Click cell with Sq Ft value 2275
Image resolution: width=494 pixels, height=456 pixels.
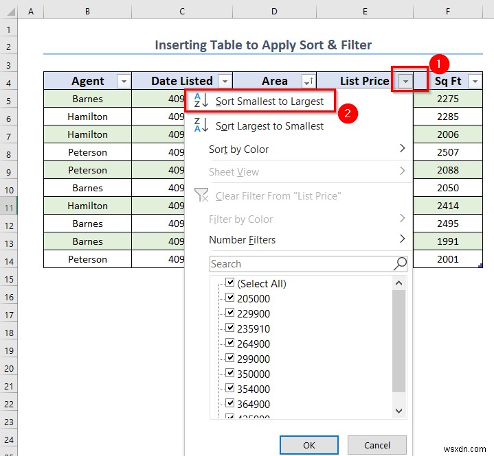point(448,99)
